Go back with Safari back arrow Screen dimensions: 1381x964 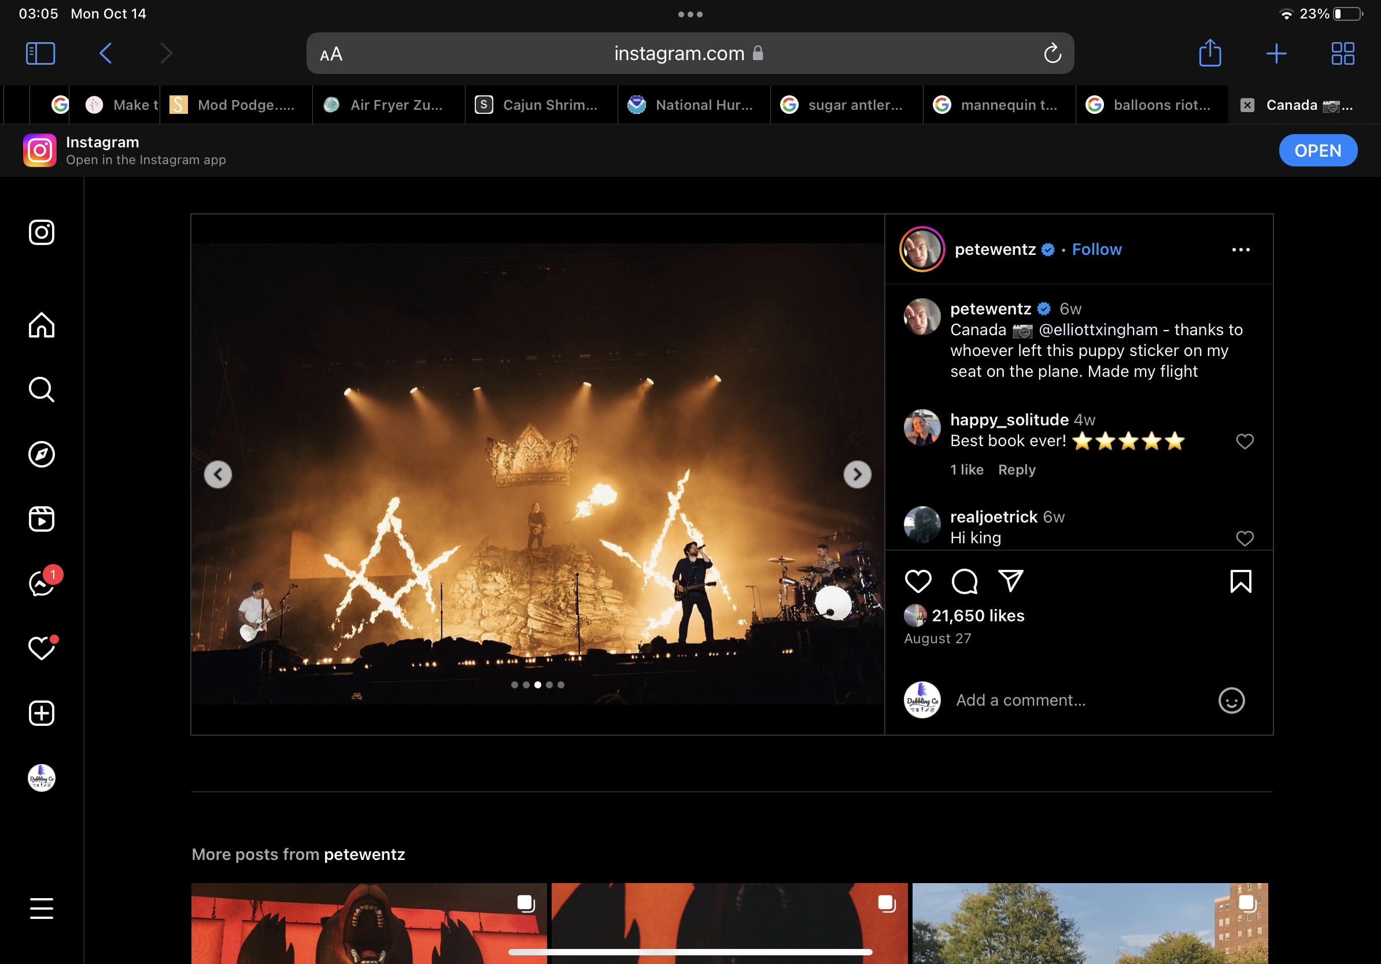(x=105, y=54)
